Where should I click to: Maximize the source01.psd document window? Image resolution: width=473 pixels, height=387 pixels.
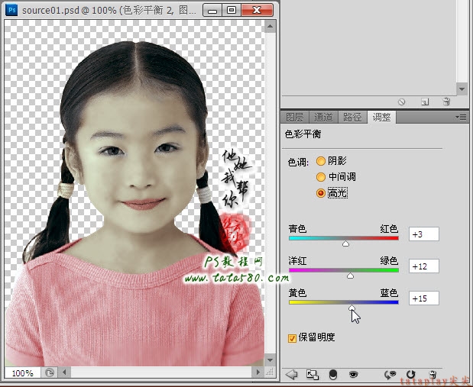tap(232, 10)
